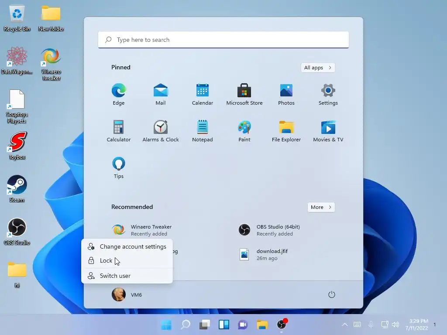The width and height of the screenshot is (447, 335).
Task: Choose Switch user option
Action: 127,276
